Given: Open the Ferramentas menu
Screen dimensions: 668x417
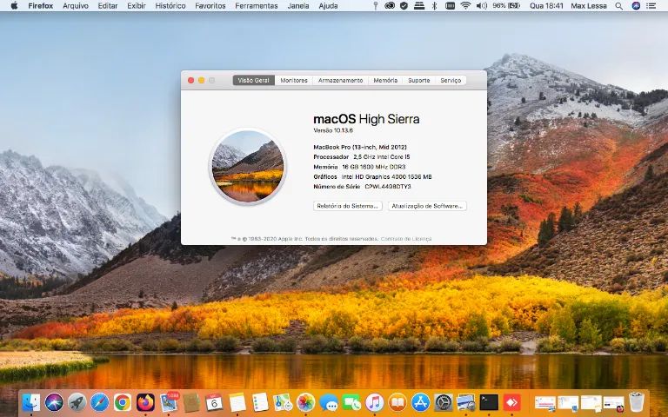Looking at the screenshot, I should (257, 6).
